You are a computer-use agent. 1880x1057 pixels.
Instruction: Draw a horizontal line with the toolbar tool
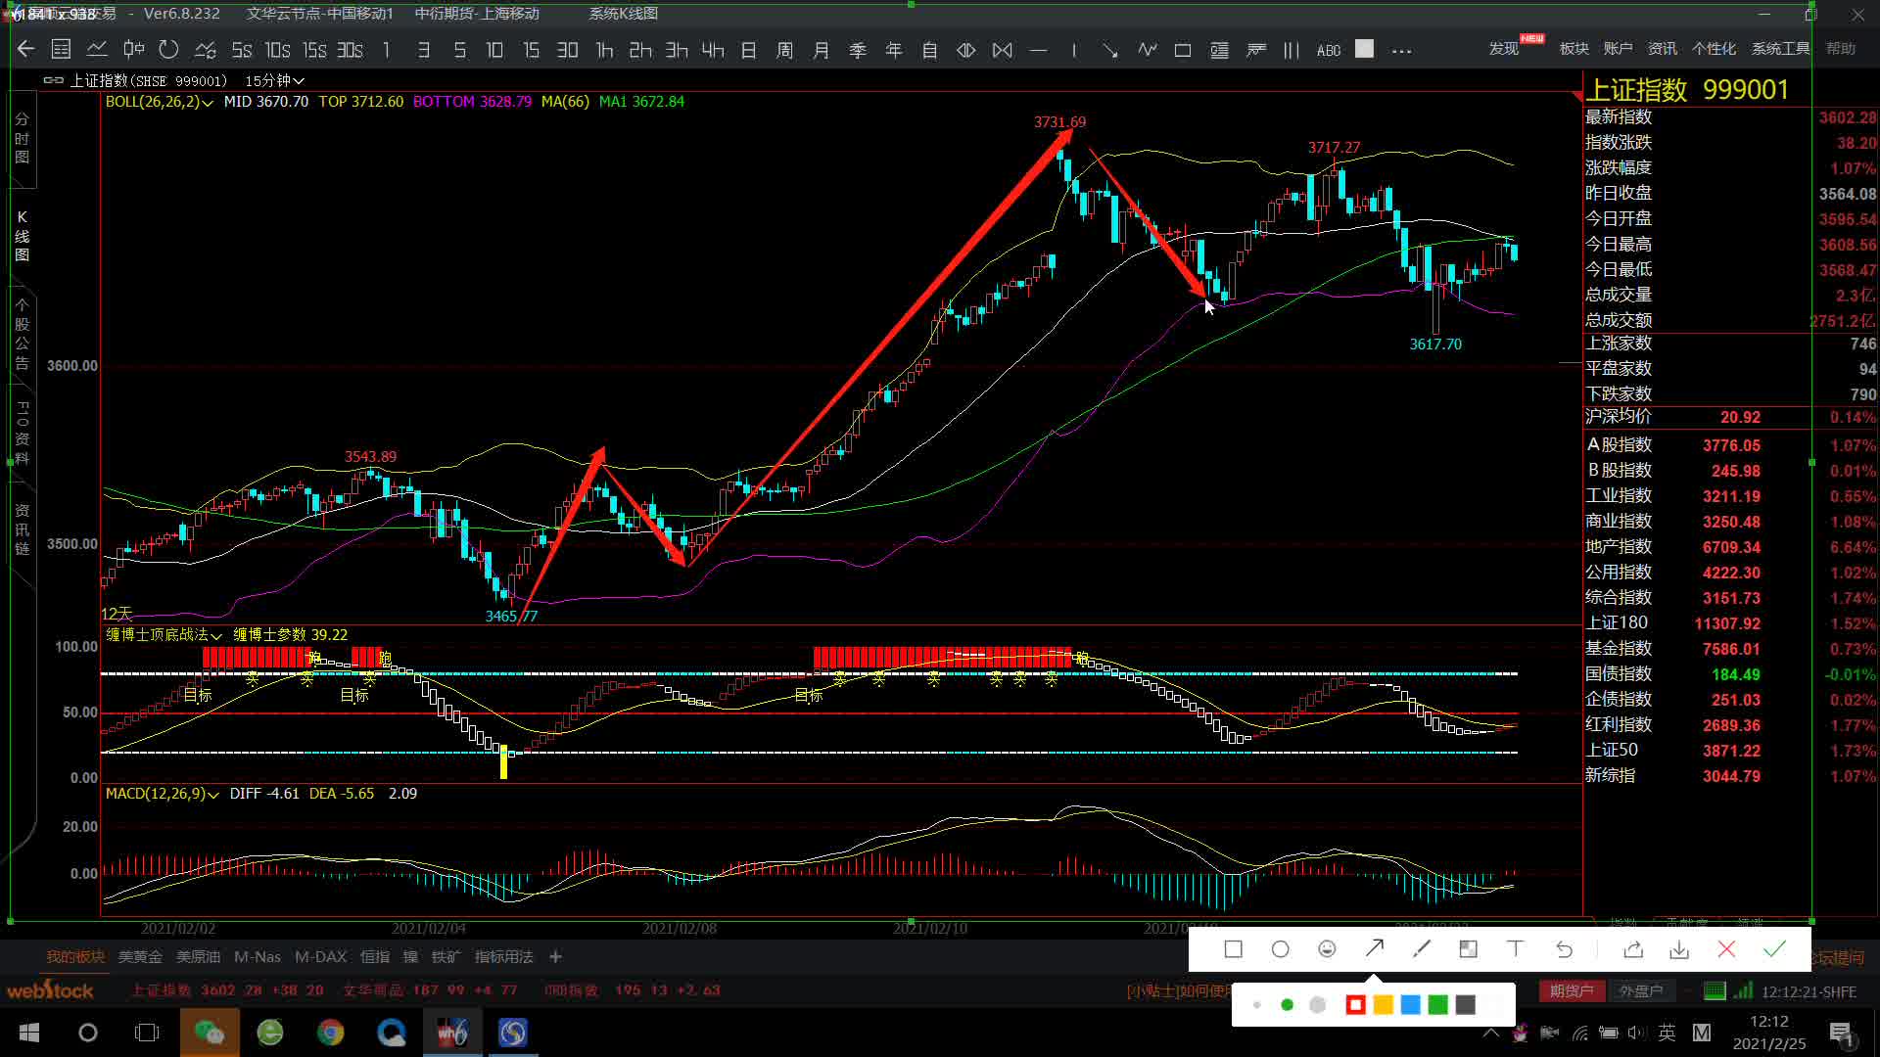pyautogui.click(x=1039, y=50)
